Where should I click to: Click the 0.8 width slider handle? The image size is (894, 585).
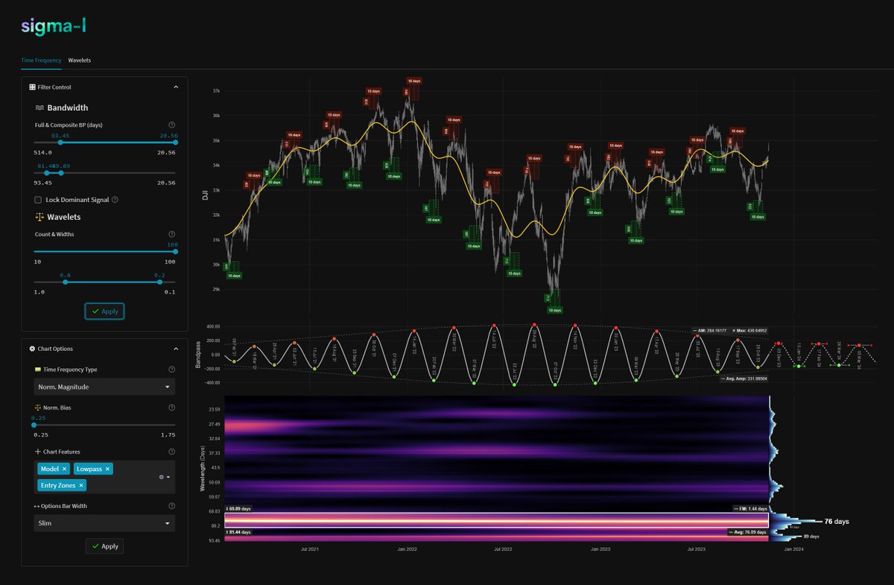click(x=65, y=282)
